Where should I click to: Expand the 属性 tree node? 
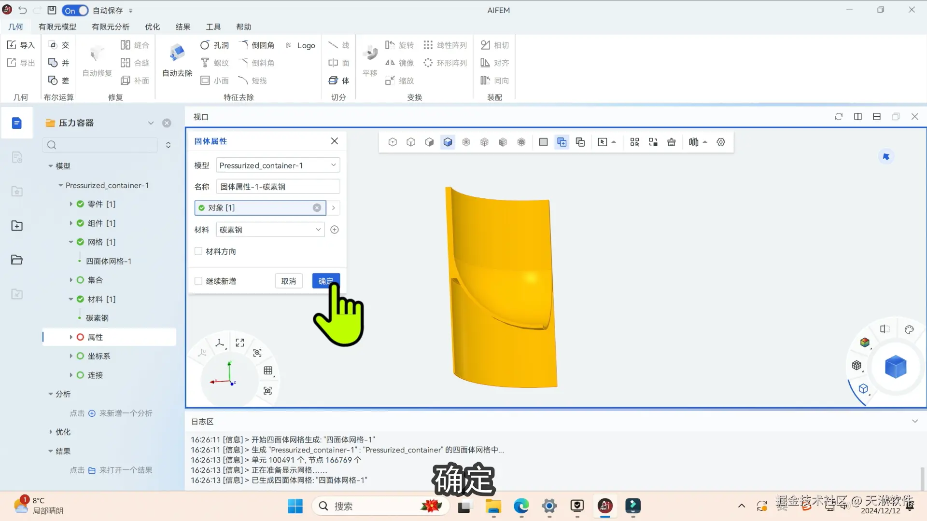click(x=71, y=337)
